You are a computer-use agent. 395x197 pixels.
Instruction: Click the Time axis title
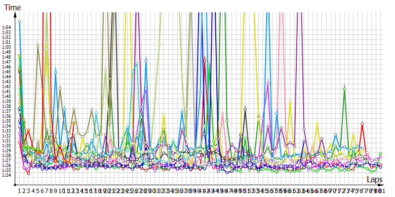[x=11, y=8]
